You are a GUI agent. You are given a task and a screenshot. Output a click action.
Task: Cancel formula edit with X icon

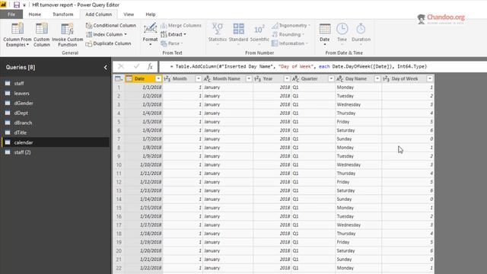pos(121,66)
